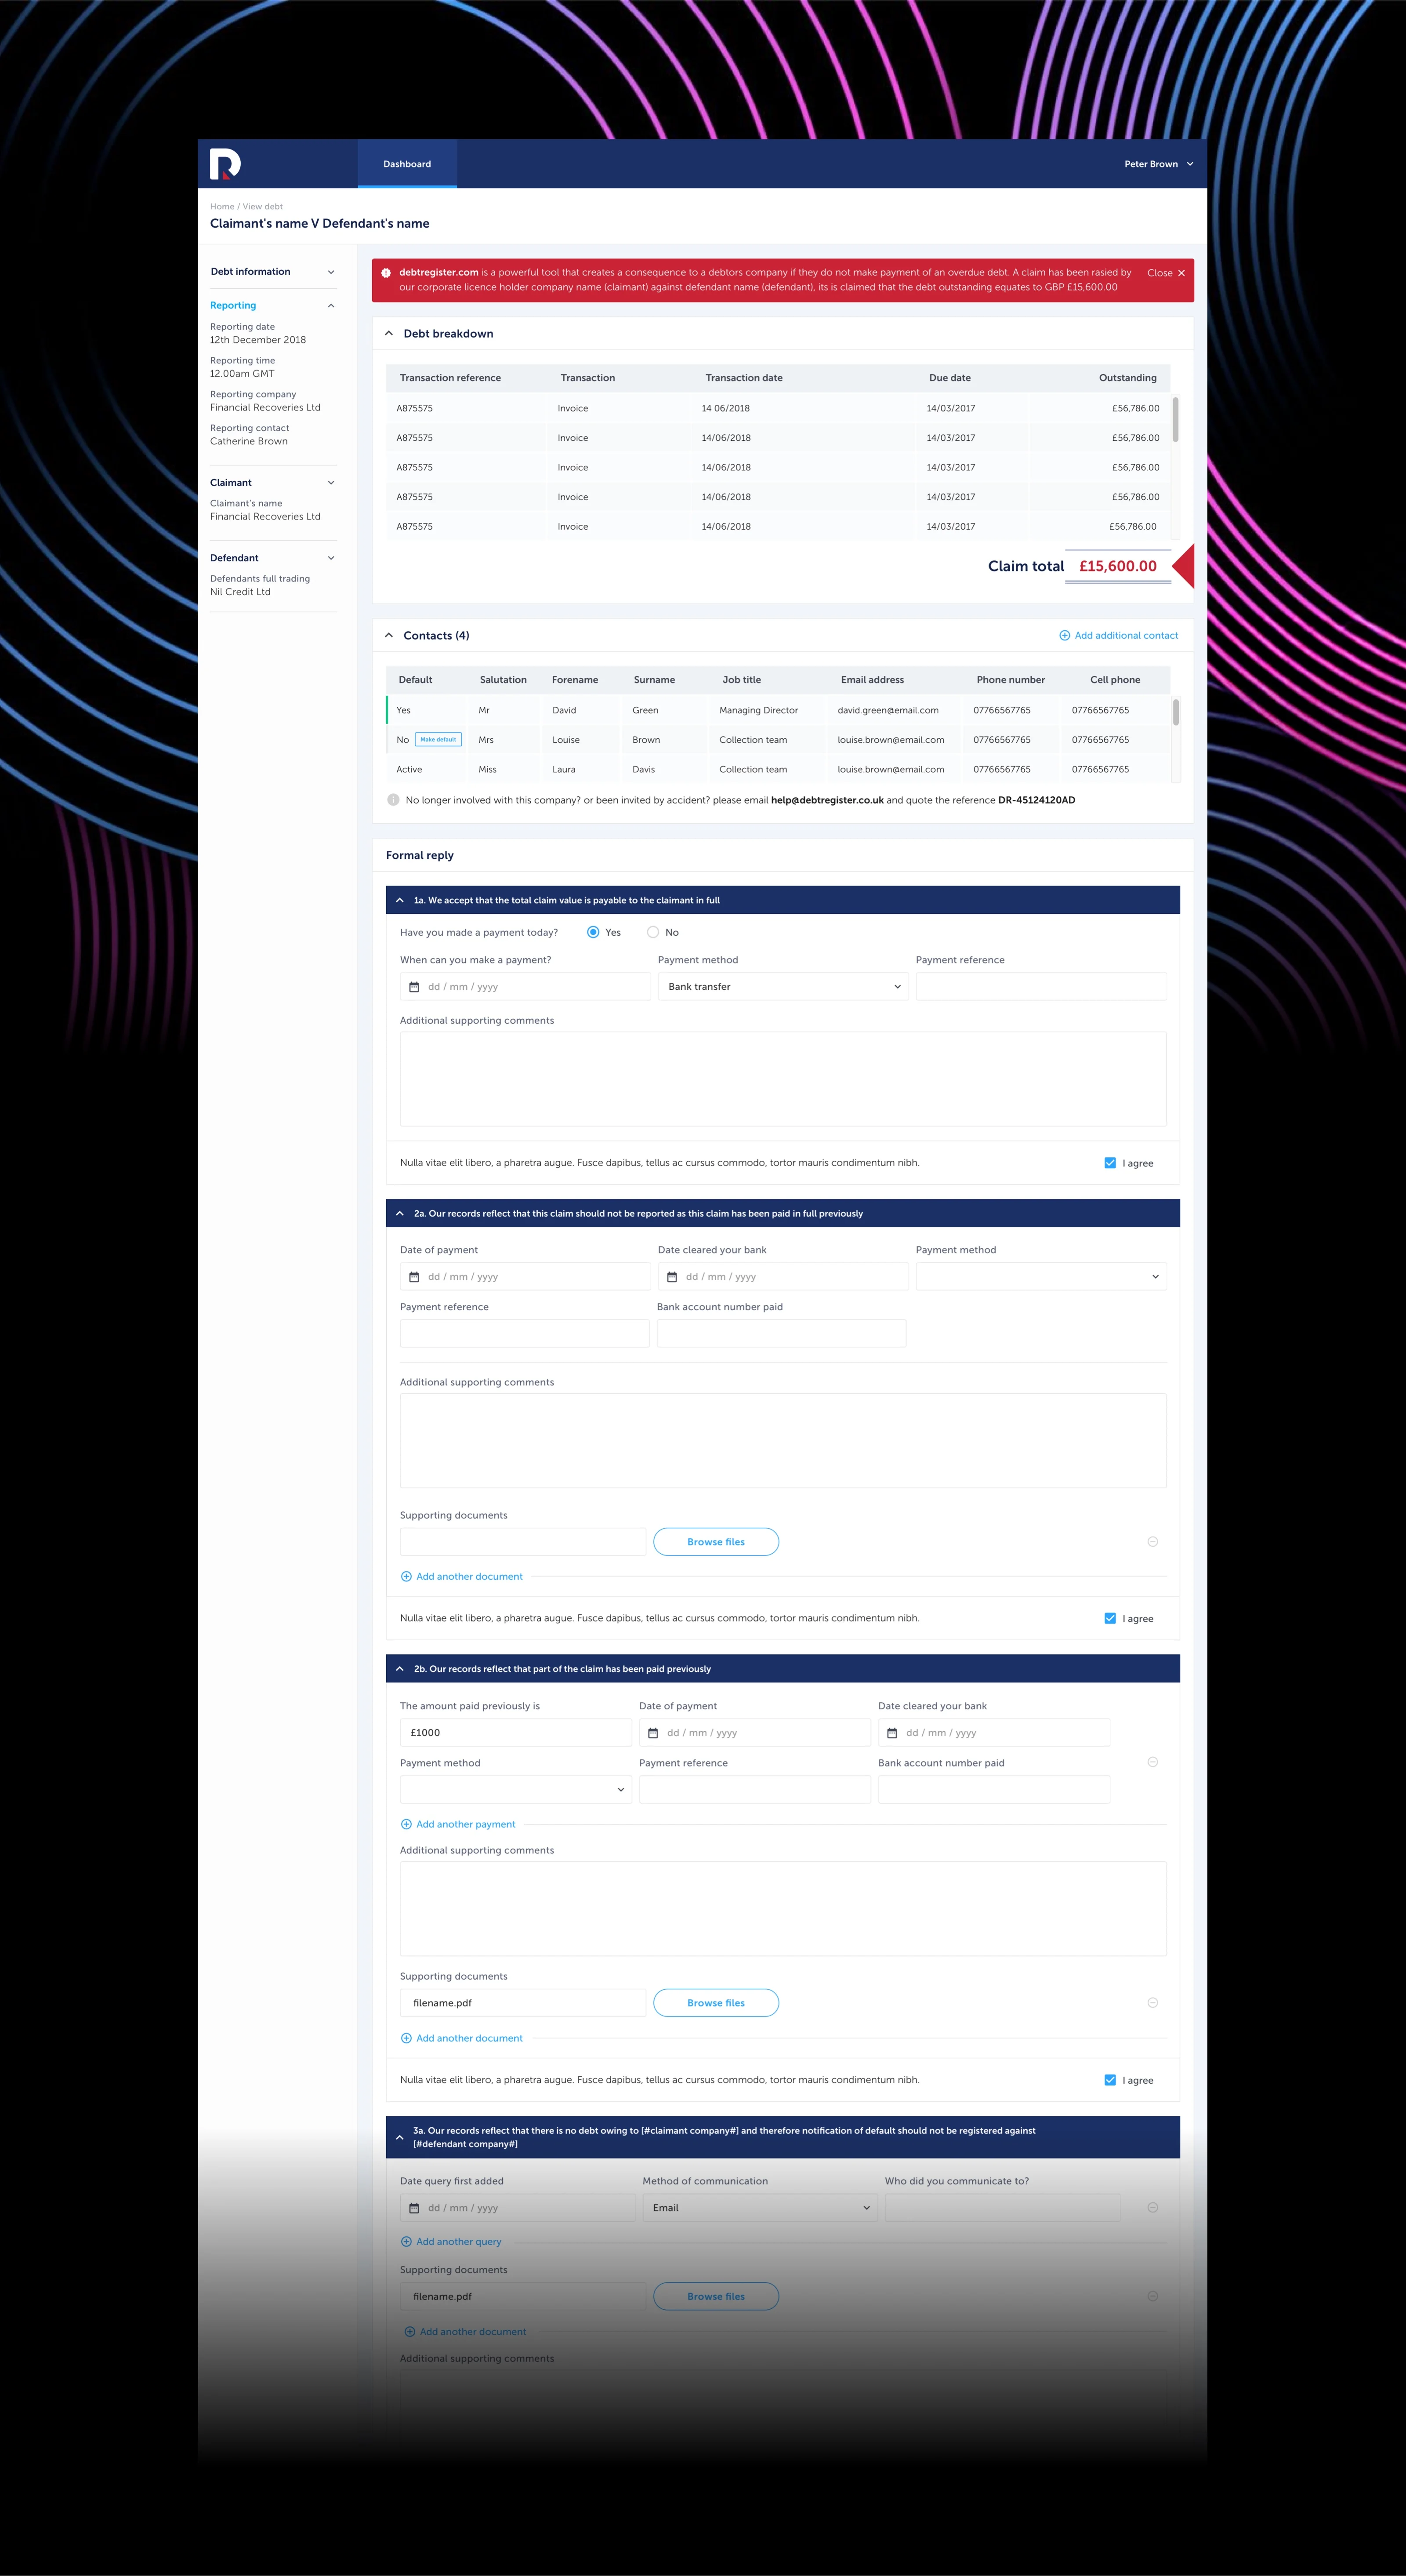Click Payment reference field in section 1a
The width and height of the screenshot is (1406, 2576).
click(1041, 987)
